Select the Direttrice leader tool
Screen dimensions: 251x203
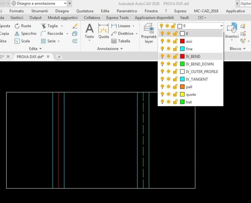click(x=122, y=33)
